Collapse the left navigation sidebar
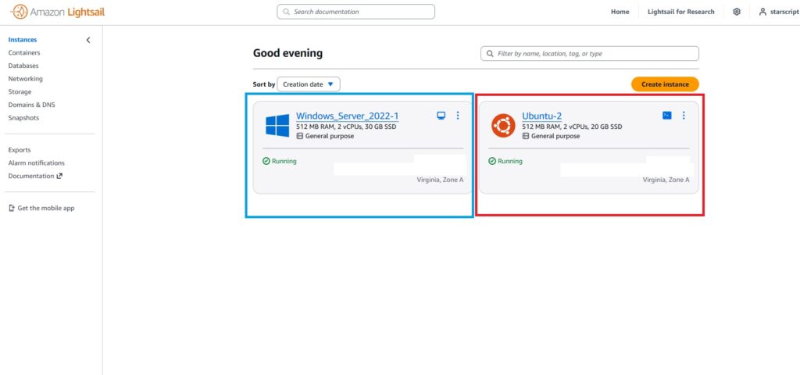 [x=88, y=40]
